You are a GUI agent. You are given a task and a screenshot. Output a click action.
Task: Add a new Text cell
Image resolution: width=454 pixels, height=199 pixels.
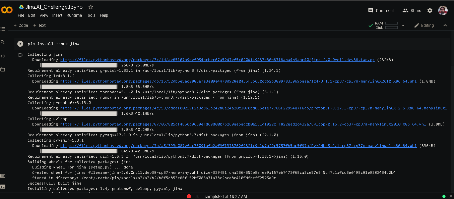pos(40,26)
